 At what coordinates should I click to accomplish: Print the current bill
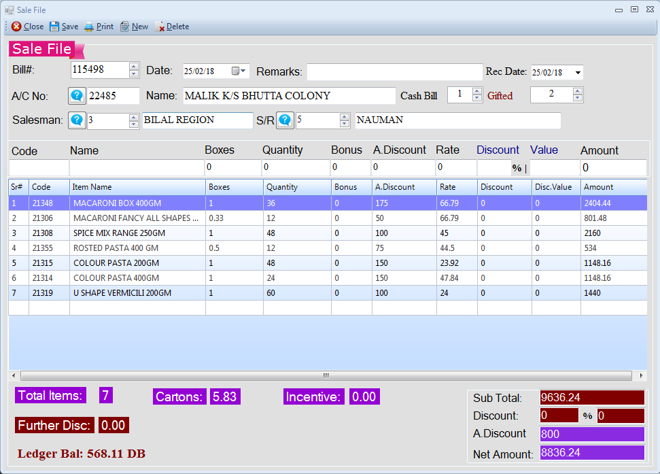[x=99, y=27]
